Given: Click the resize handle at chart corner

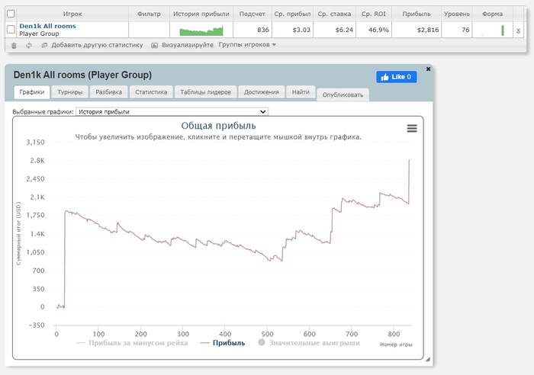Looking at the screenshot, I should click(x=428, y=359).
